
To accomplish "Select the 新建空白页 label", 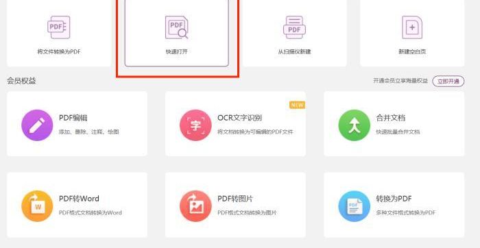I will [412, 51].
